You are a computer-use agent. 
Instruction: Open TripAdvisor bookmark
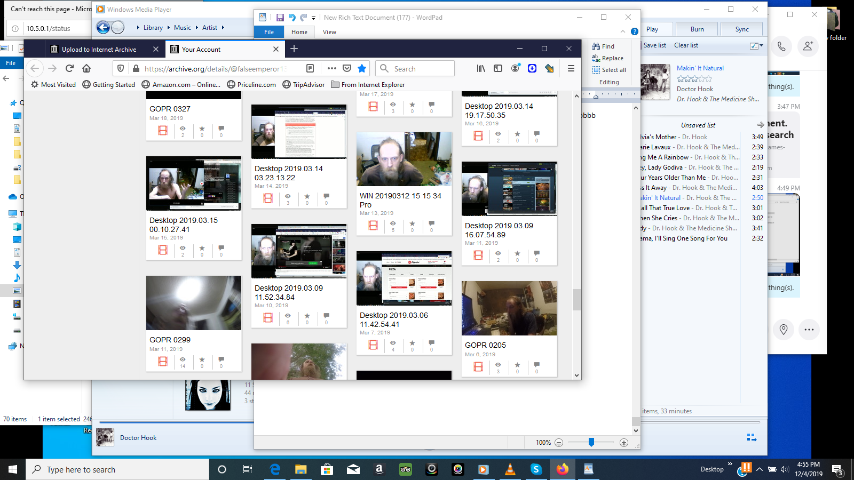[x=304, y=84]
